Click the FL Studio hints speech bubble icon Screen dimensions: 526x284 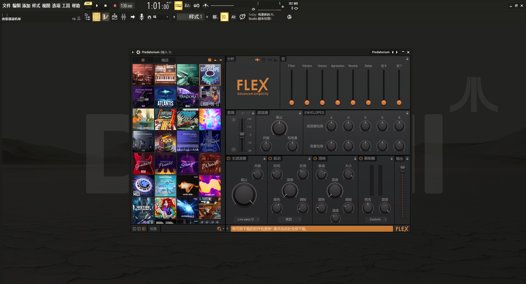(x=242, y=17)
